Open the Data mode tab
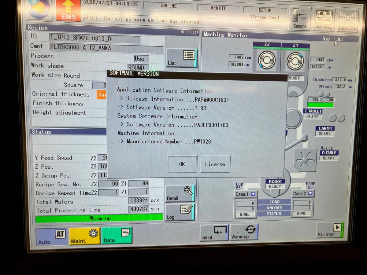The width and height of the screenshot is (367, 275). [x=117, y=235]
